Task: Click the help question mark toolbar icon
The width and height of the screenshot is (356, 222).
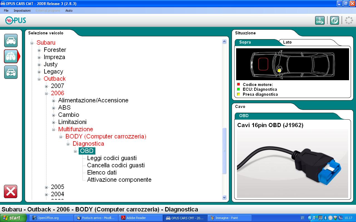Action: pos(334,21)
